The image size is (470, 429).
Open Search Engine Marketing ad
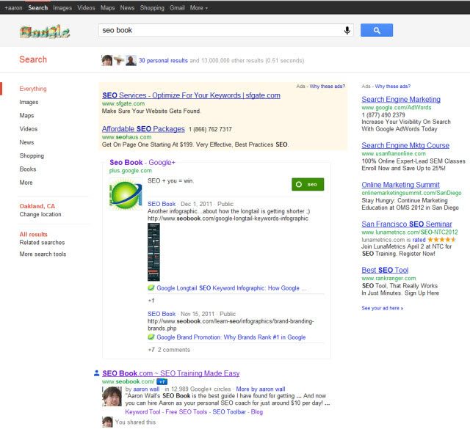(x=401, y=100)
